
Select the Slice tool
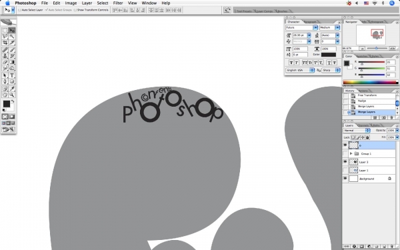pos(12,43)
